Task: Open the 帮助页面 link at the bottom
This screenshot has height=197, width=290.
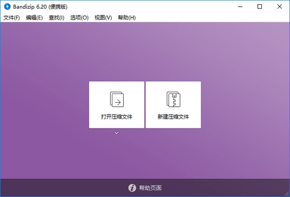Action: tap(150, 188)
